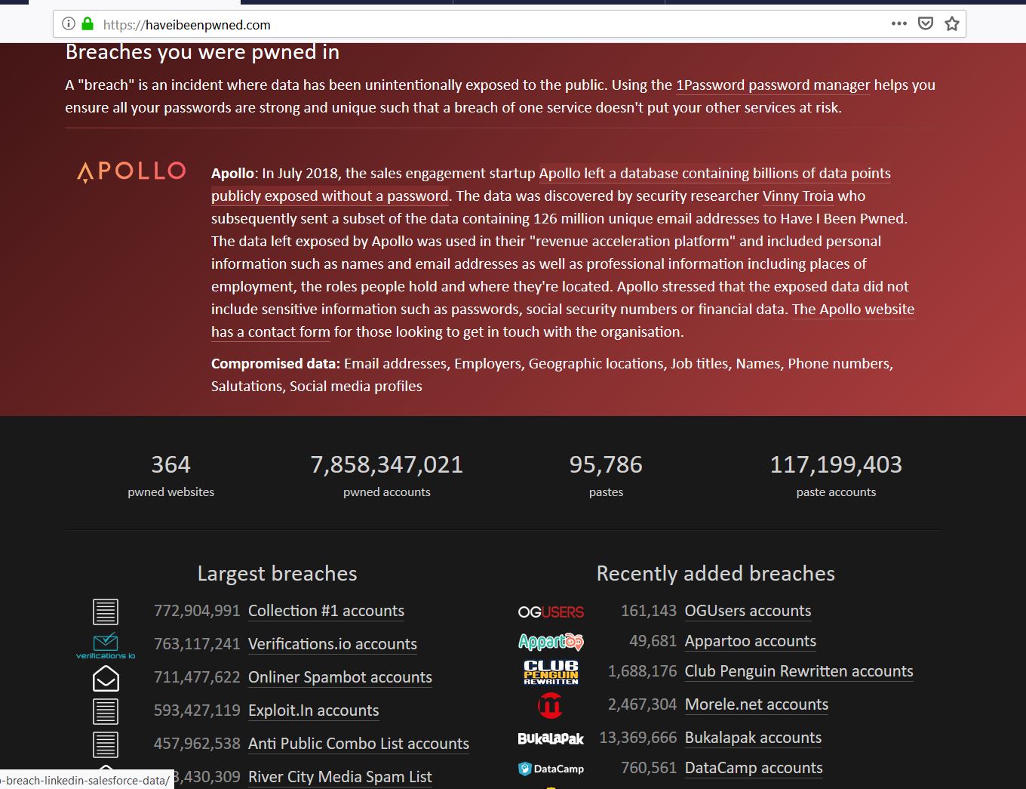1026x789 pixels.
Task: Open River City Media Spam List link
Action: (340, 777)
